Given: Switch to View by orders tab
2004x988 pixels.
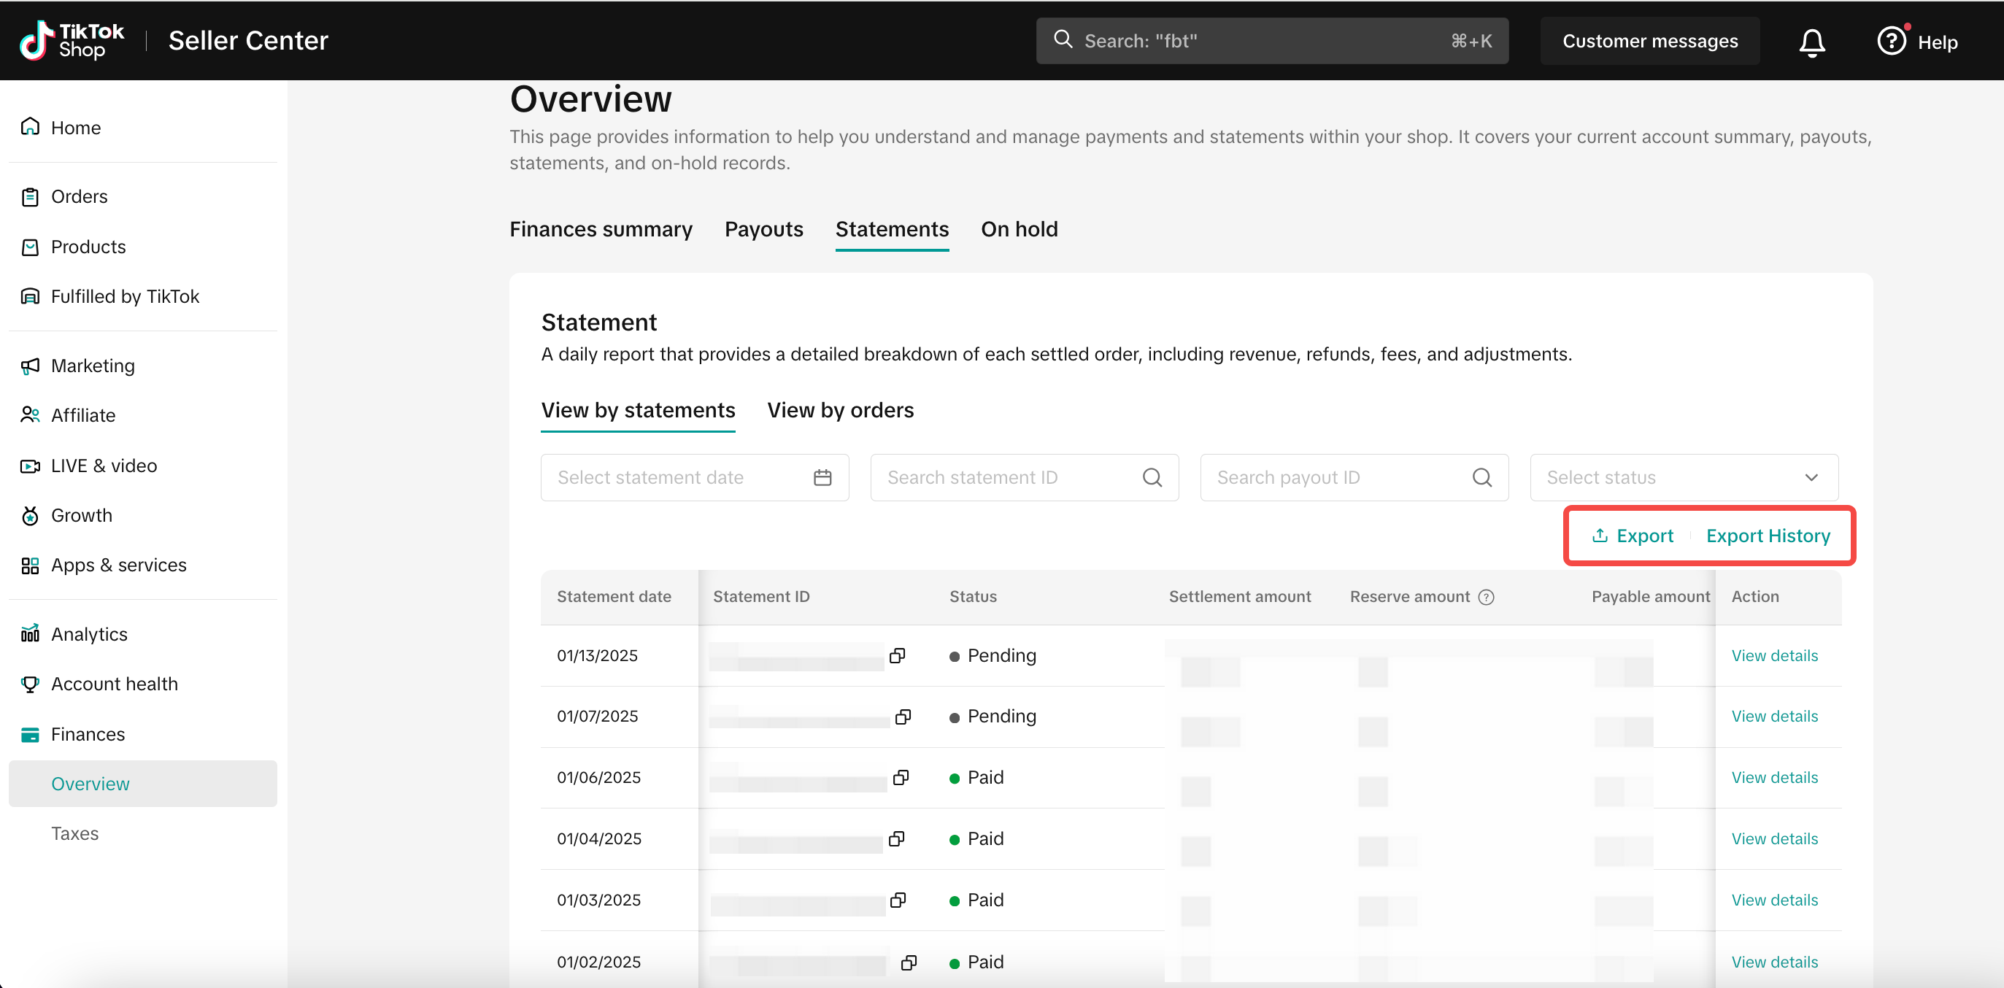Looking at the screenshot, I should tap(839, 409).
